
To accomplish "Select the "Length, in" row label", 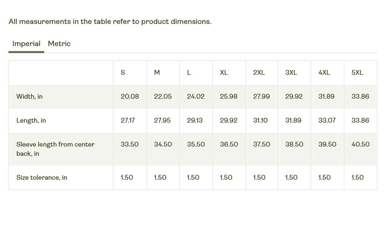I will (x=31, y=120).
